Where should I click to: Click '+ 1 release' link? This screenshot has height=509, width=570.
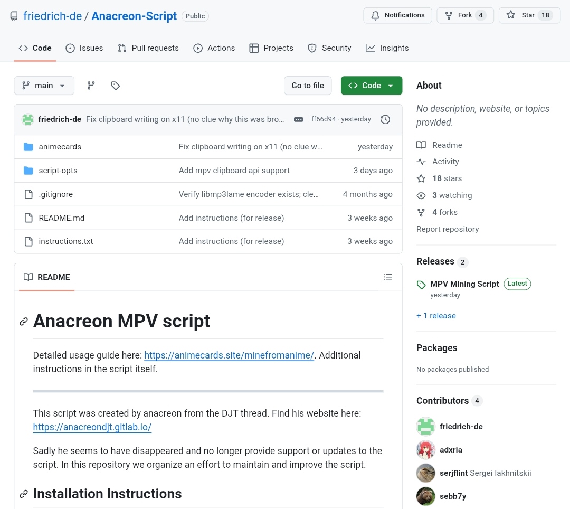click(436, 316)
